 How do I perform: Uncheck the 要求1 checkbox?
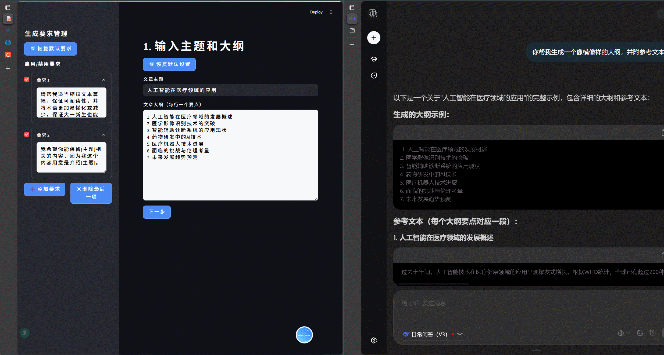(27, 79)
